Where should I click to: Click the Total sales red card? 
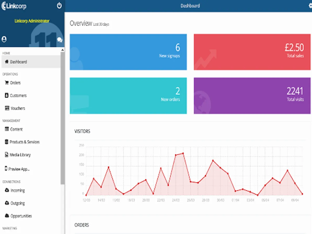pyautogui.click(x=252, y=52)
